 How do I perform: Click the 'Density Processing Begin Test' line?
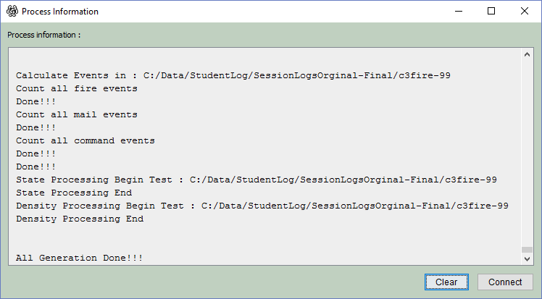262,206
